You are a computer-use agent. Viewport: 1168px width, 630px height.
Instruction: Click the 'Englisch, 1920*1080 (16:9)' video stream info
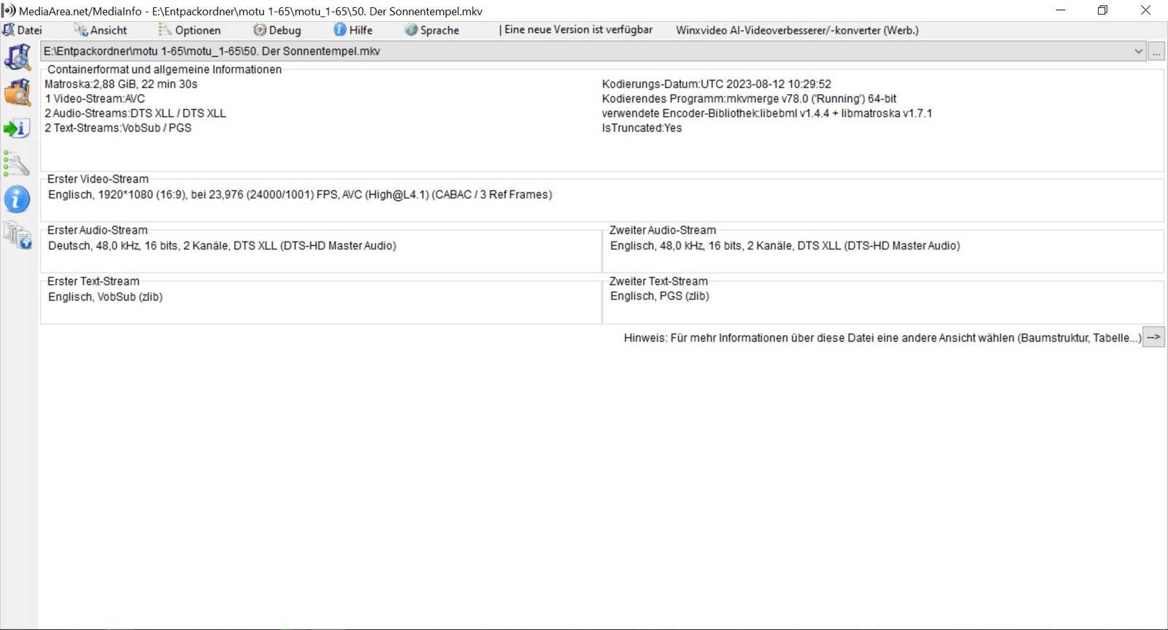coord(300,194)
